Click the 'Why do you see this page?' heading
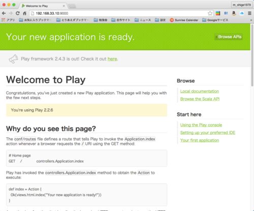Screen dimensions: 254x211 click(51, 129)
